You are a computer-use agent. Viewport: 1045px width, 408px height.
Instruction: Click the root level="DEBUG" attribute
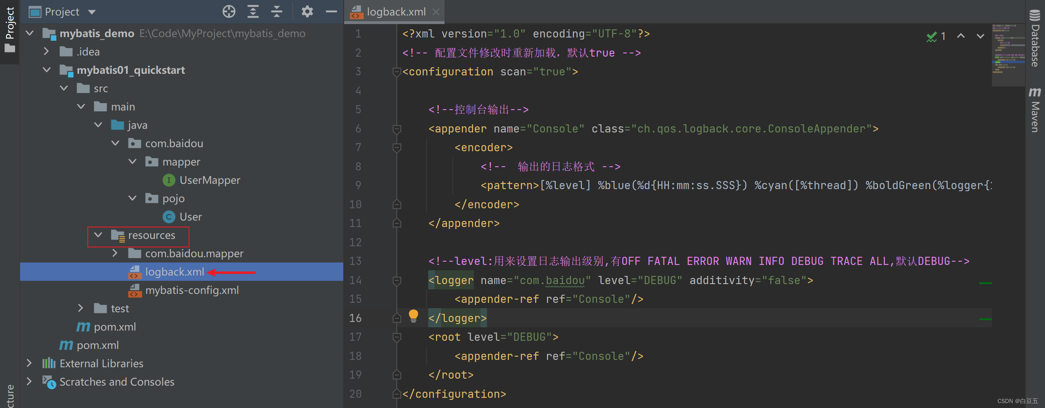(510, 337)
